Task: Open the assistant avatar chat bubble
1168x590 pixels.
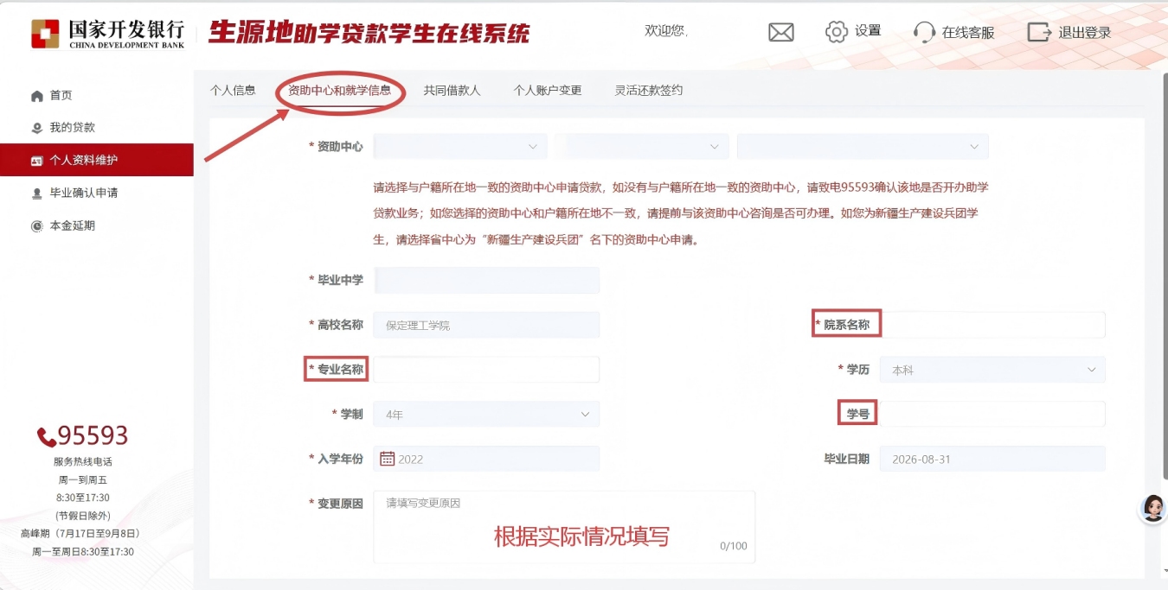Action: [x=1153, y=508]
